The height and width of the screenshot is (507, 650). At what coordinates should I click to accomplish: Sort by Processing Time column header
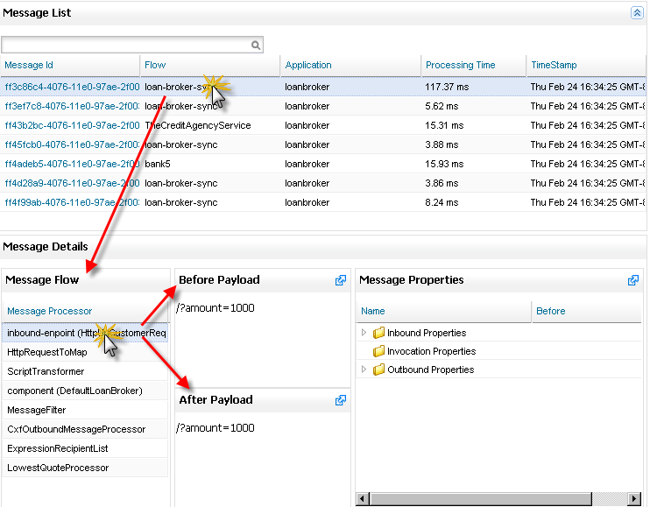pos(460,65)
